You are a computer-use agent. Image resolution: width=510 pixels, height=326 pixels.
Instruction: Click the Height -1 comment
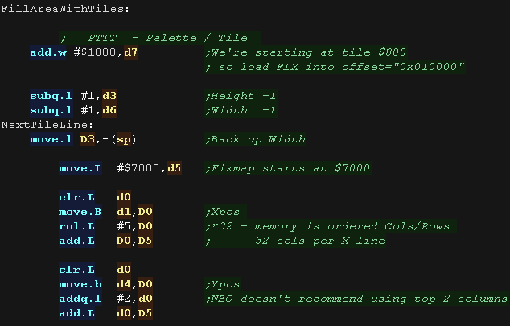(x=241, y=96)
